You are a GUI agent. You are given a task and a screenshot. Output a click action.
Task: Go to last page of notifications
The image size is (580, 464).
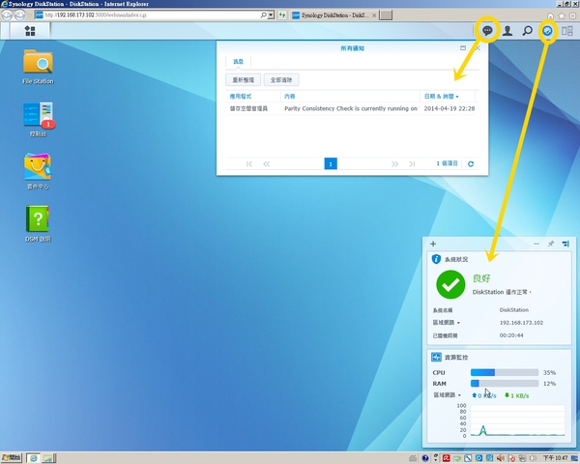(x=412, y=164)
